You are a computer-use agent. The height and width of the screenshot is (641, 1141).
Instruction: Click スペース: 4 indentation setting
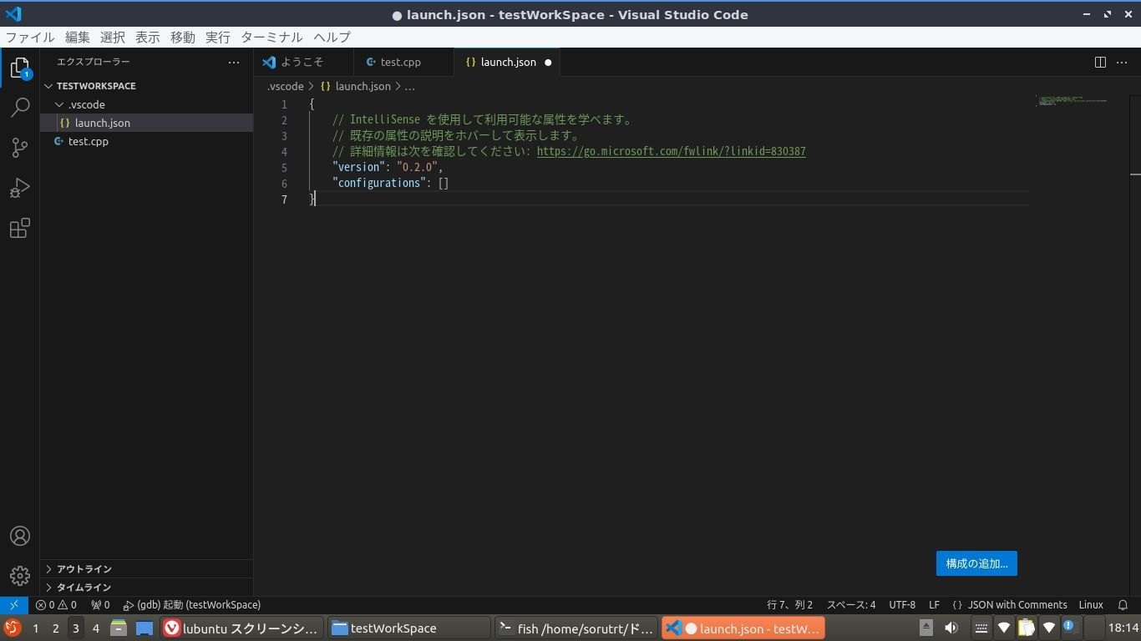pyautogui.click(x=851, y=605)
